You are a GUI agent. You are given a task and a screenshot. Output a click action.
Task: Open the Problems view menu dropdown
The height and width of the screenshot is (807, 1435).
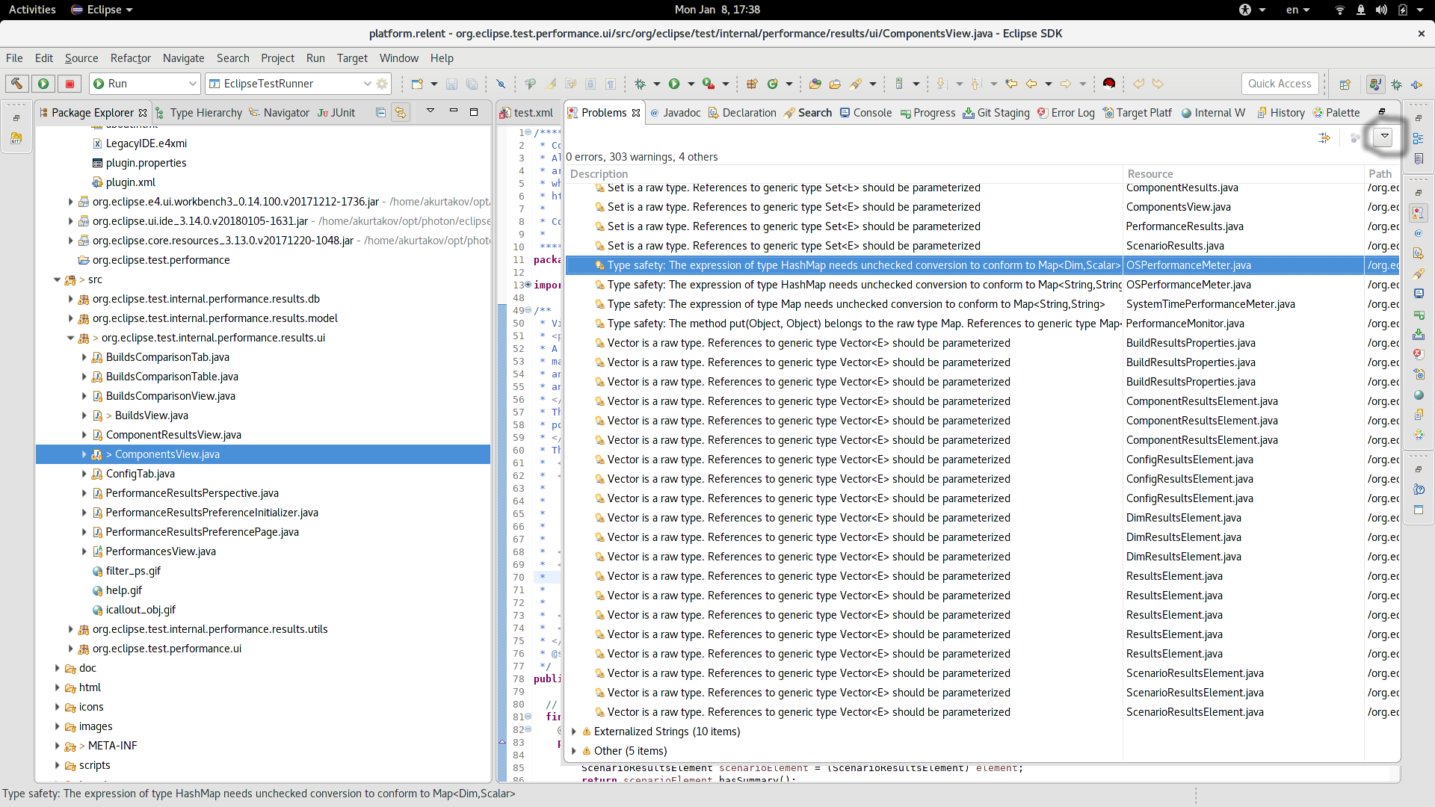(x=1384, y=136)
